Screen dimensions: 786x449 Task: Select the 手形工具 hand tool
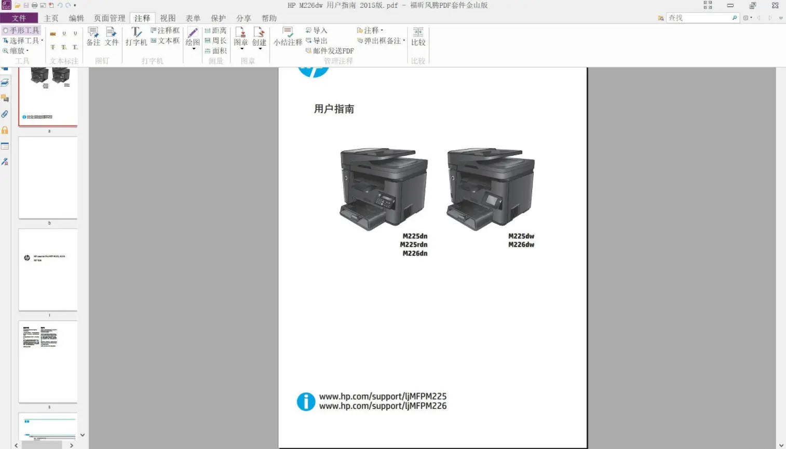(x=21, y=31)
